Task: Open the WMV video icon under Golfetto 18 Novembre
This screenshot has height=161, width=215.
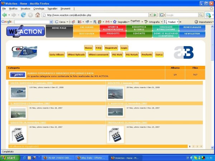Action: pos(18,135)
